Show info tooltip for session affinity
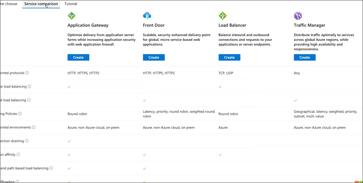The height and width of the screenshot is (183, 363). (18, 155)
